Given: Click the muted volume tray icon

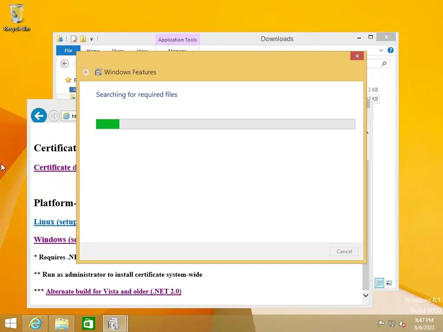Looking at the screenshot, I should pyautogui.click(x=402, y=324).
